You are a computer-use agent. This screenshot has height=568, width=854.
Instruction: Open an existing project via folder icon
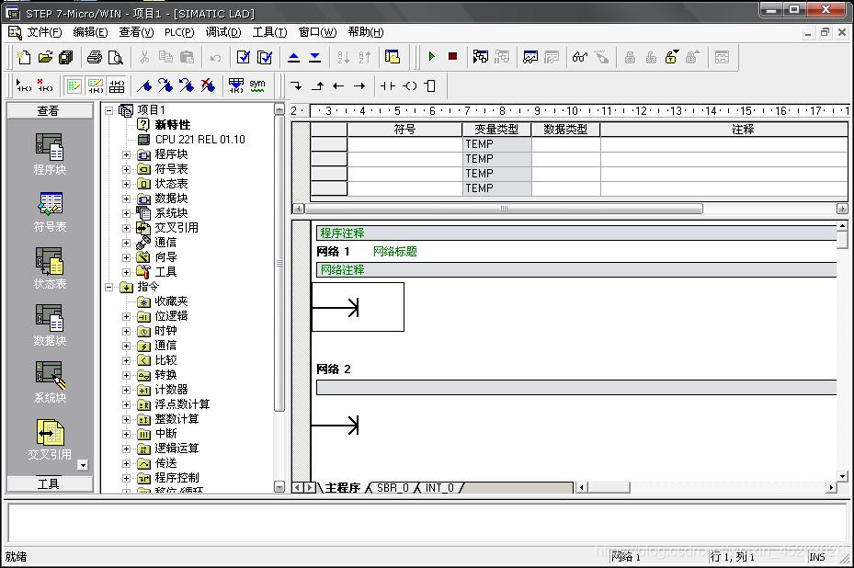tap(45, 57)
